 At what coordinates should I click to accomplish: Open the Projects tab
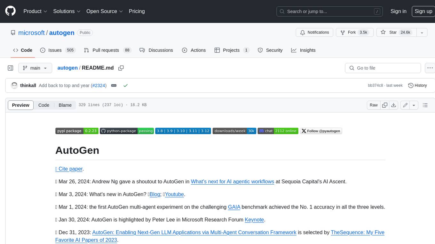coord(232,50)
